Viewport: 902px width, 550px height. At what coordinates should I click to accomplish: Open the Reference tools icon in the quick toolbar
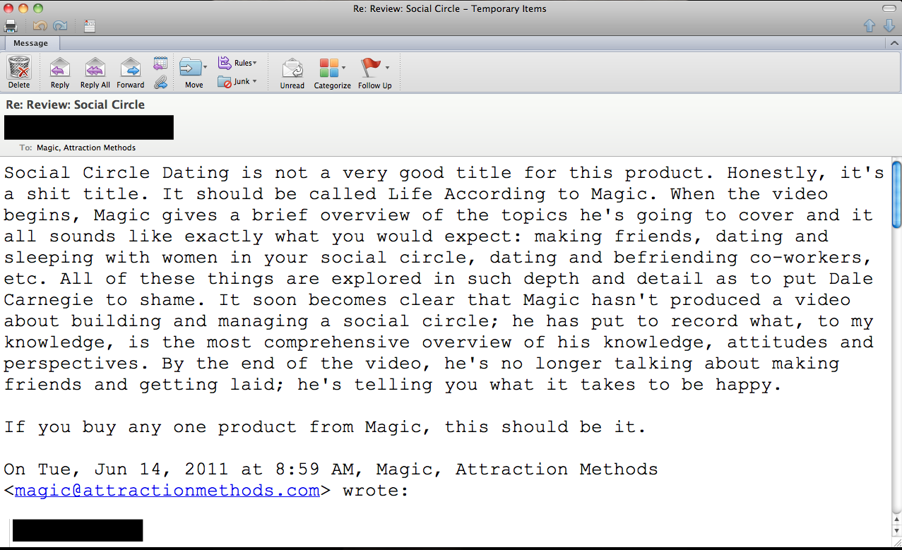[x=90, y=26]
